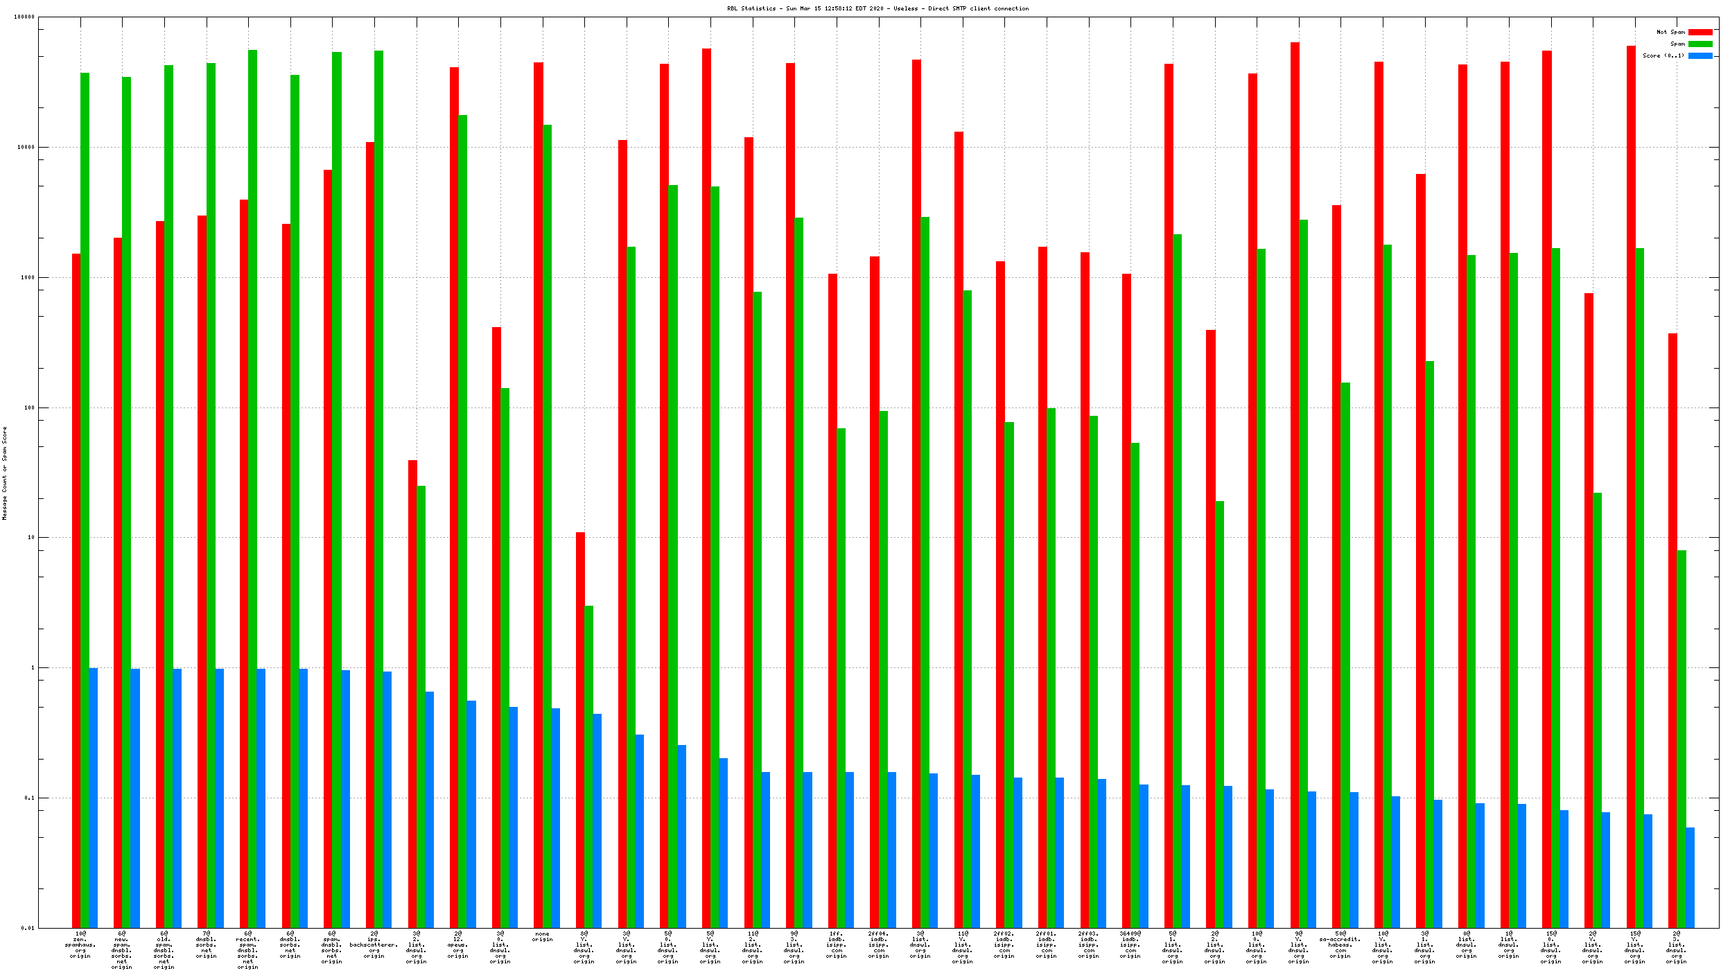Click the 1000 y-axis tick label
The height and width of the screenshot is (973, 1730).
coord(27,277)
